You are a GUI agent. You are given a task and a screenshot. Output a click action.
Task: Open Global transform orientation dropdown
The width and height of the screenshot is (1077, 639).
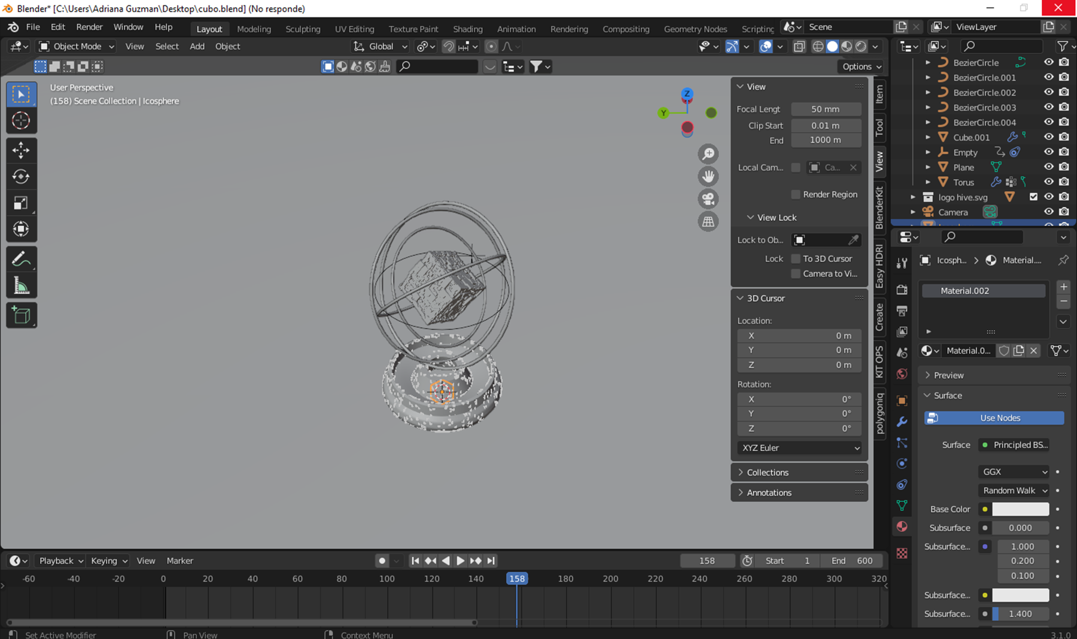click(x=381, y=46)
